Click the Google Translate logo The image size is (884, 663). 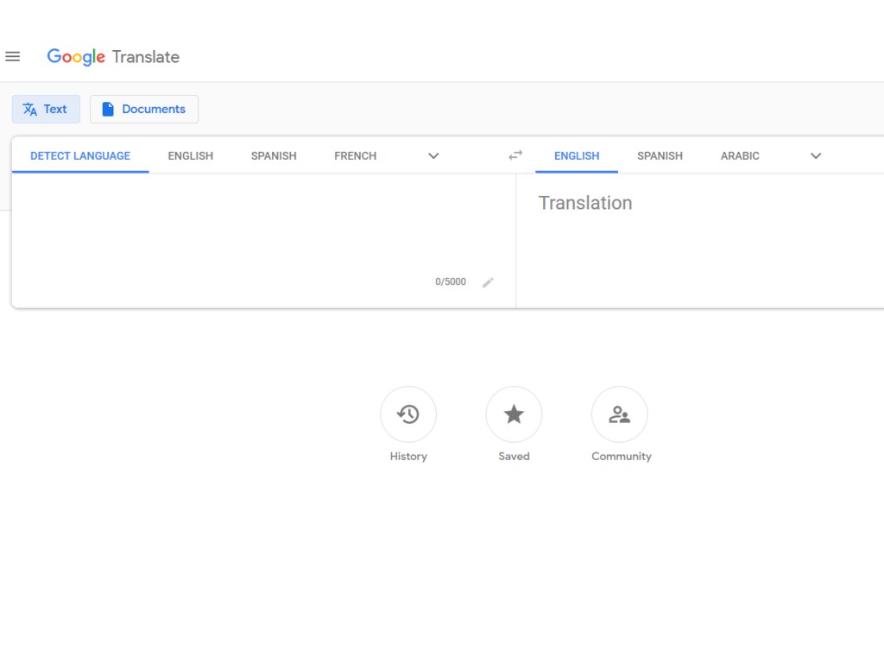point(113,57)
